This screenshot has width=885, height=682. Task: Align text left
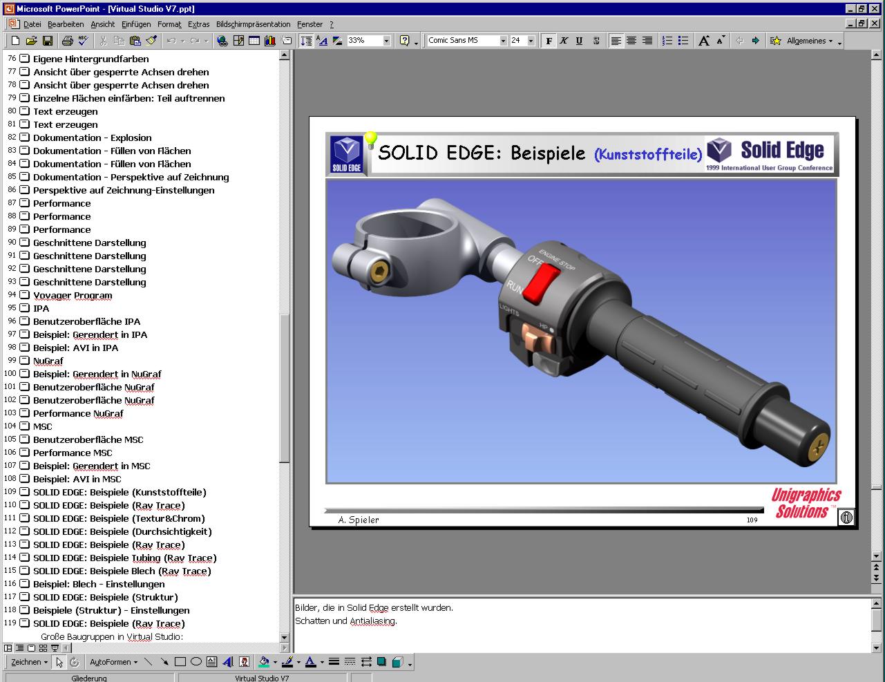pos(616,41)
